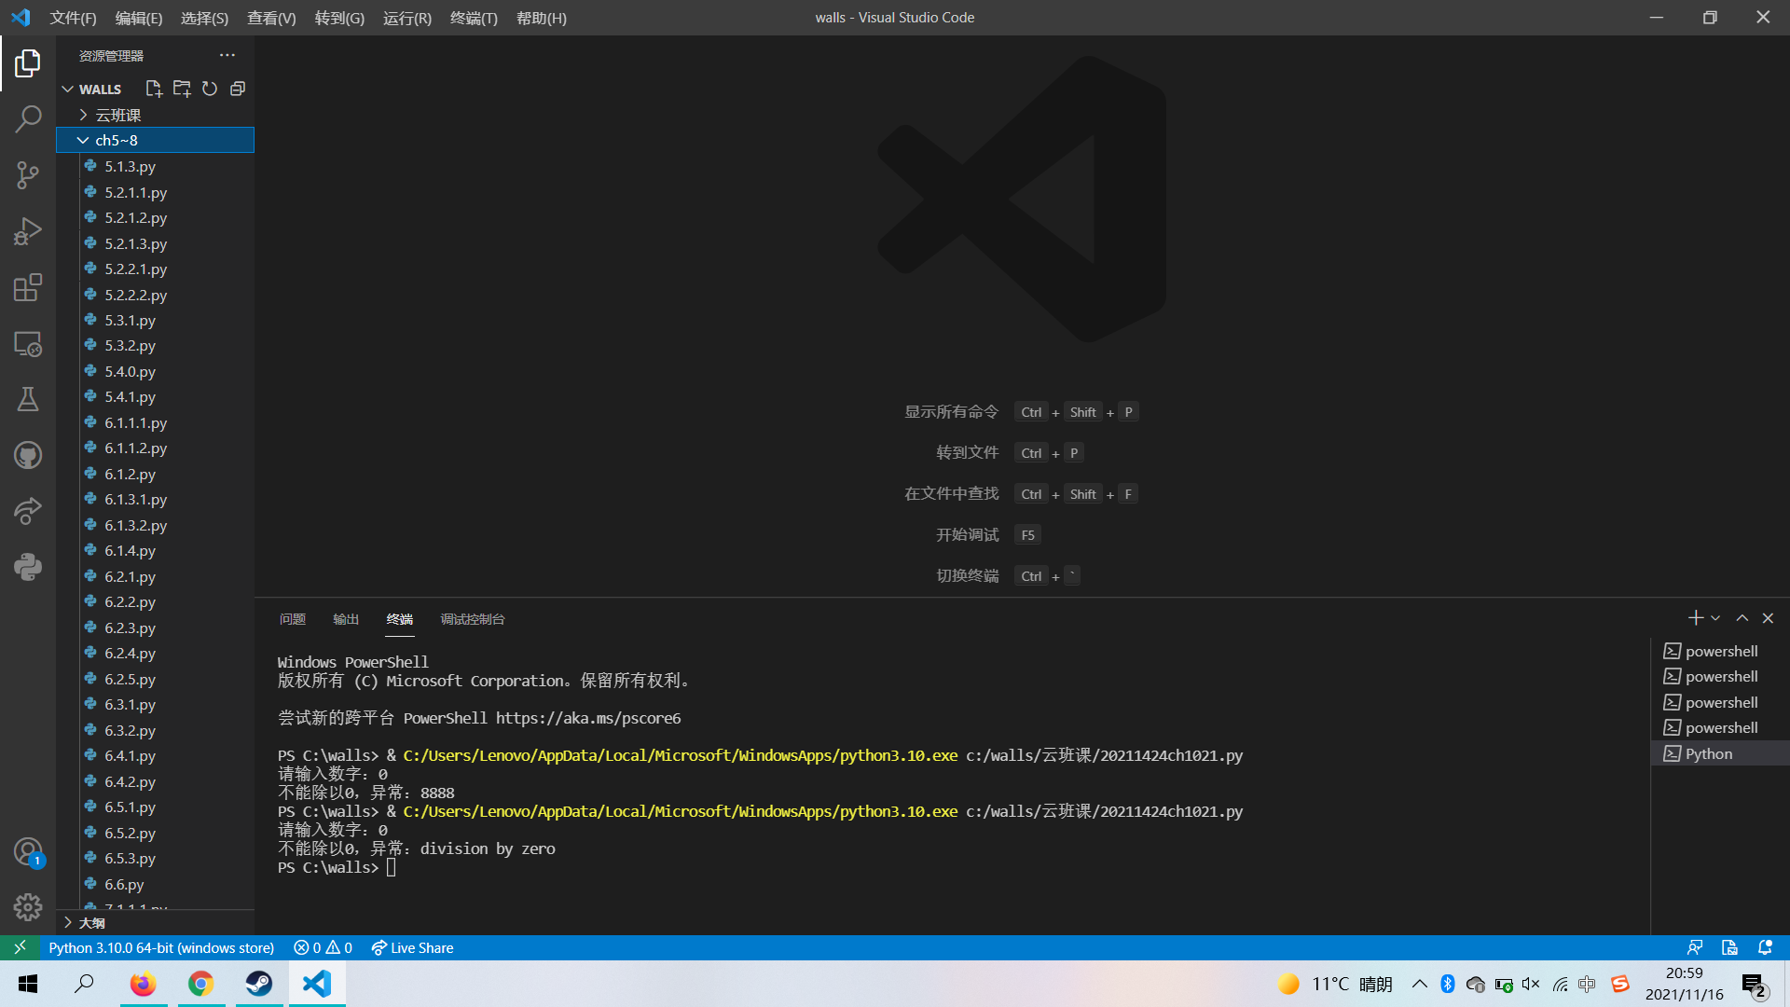Image resolution: width=1790 pixels, height=1007 pixels.
Task: Expand the 大纲 outline section
Action: [x=91, y=922]
